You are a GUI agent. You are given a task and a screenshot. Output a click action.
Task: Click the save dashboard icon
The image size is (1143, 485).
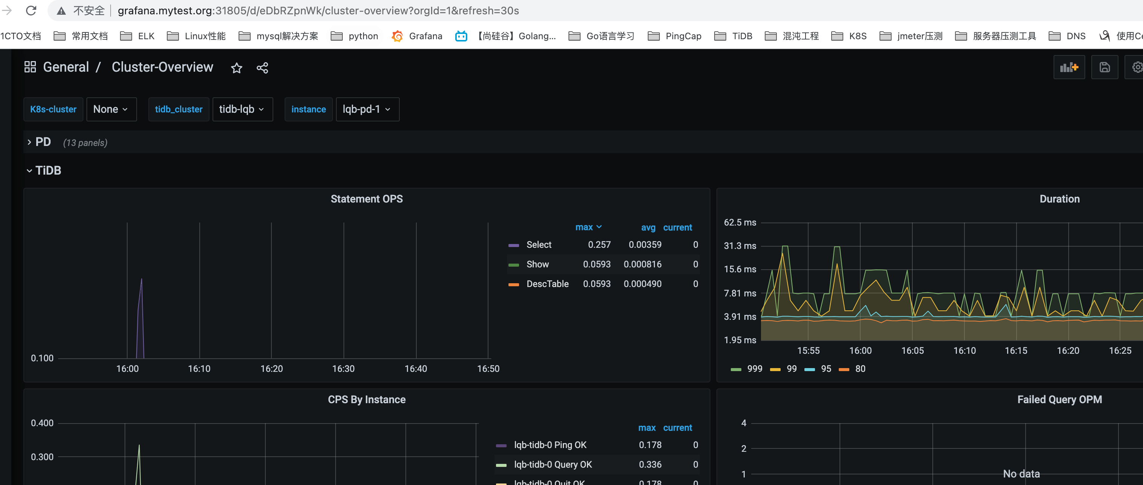point(1104,68)
